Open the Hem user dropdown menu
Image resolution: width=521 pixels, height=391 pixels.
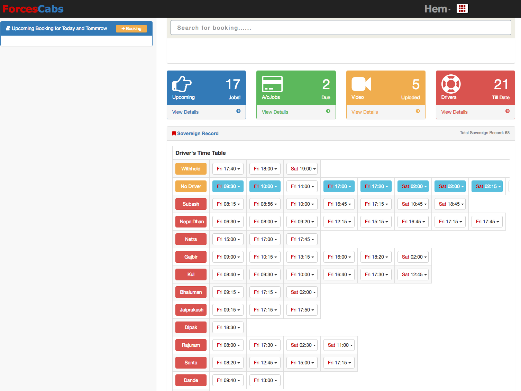[437, 9]
